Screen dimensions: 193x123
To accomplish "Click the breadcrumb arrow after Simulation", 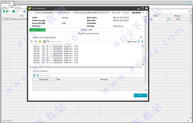I will pos(143,13).
